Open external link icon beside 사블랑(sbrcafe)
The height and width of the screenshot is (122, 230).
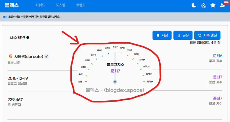47,57
